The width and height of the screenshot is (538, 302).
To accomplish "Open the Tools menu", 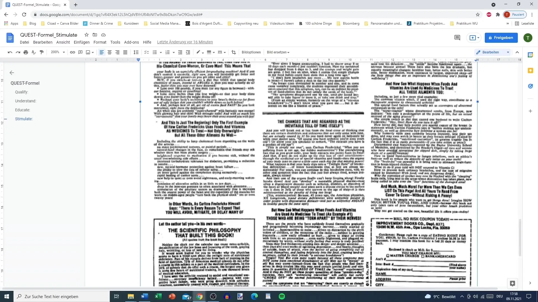I will [x=115, y=42].
